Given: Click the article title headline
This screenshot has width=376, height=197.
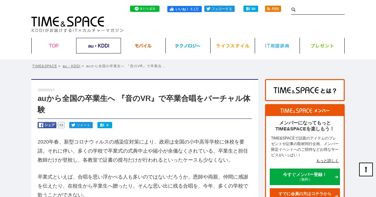Looking at the screenshot, I should pos(144,104).
